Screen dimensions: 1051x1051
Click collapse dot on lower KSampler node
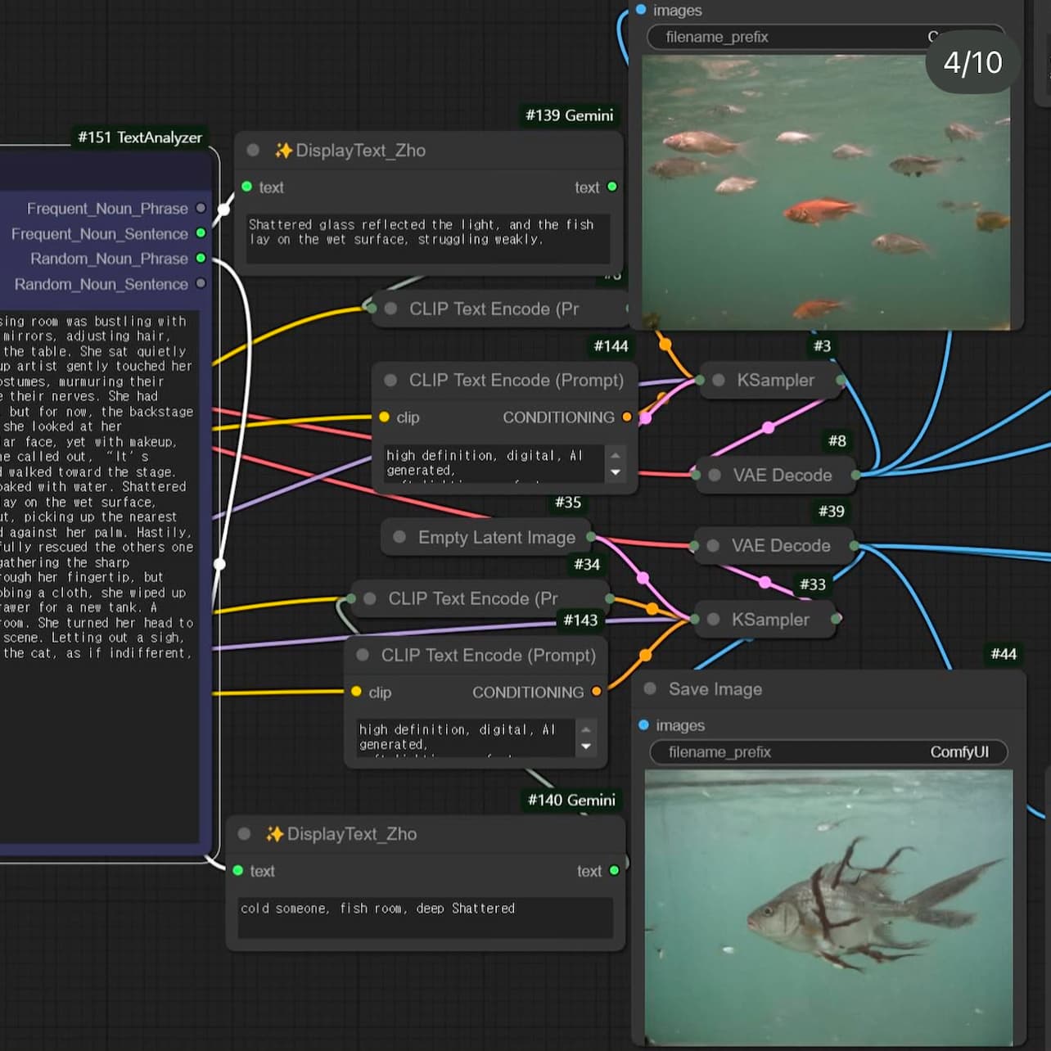click(714, 620)
